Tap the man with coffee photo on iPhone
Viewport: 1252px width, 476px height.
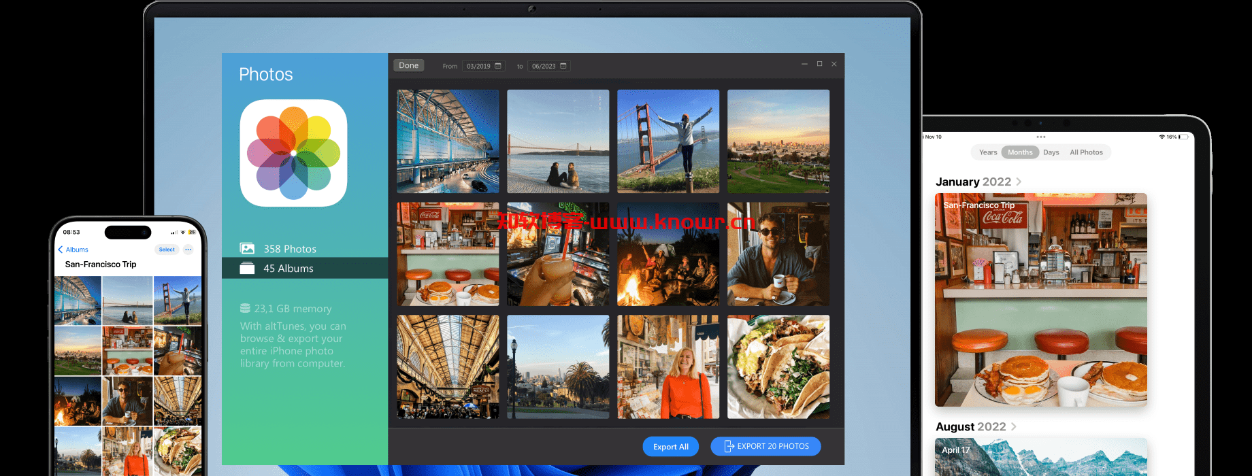[127, 401]
